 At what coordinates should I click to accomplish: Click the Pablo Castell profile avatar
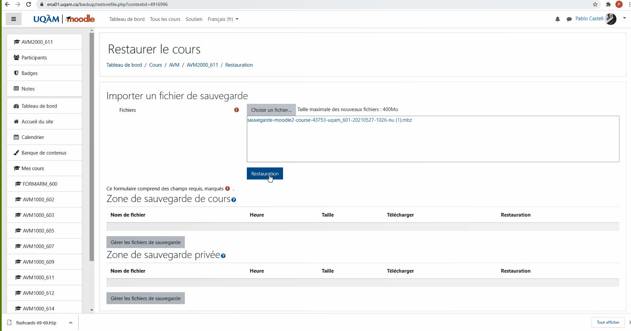click(x=610, y=19)
